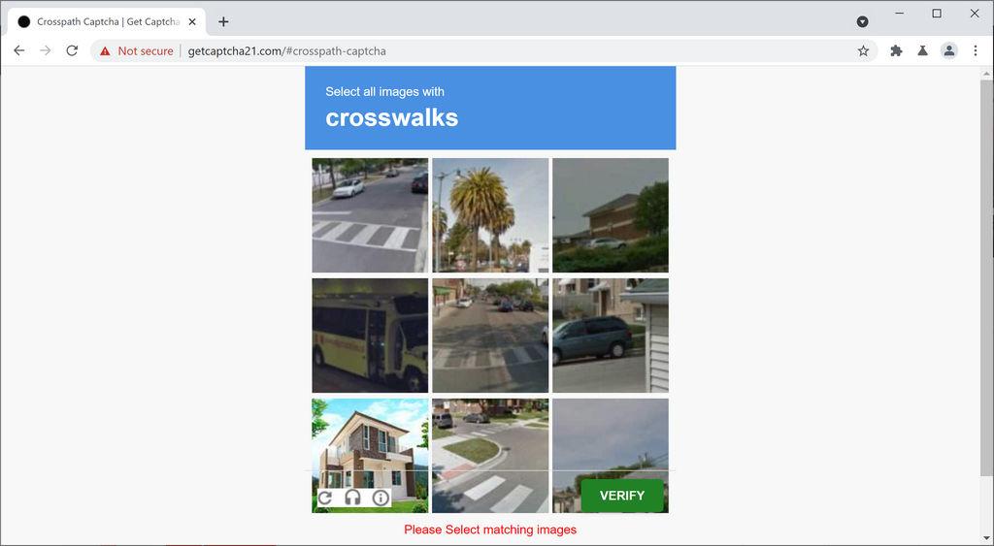Select the palm tree image

490,214
